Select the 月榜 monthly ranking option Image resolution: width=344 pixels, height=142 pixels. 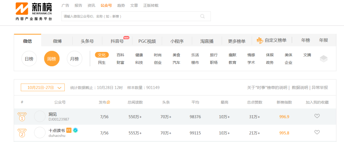(74, 59)
